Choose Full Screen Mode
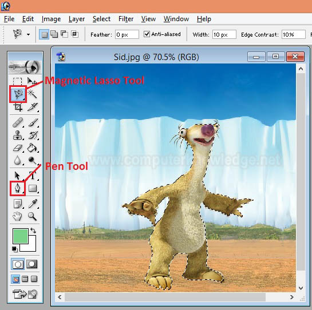This screenshot has height=310, width=312. coord(34,279)
